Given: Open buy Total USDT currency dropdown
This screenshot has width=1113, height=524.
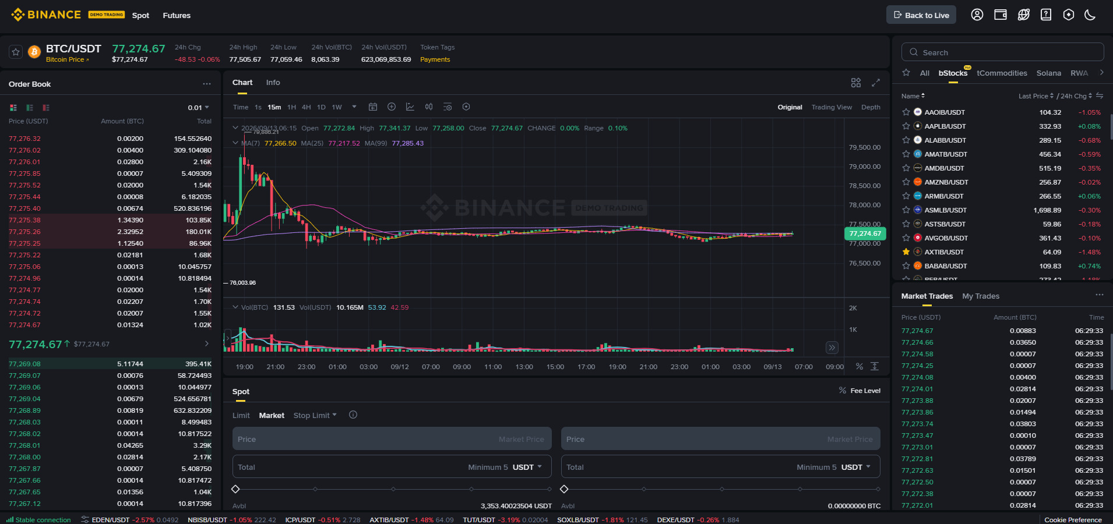Looking at the screenshot, I should tap(527, 467).
